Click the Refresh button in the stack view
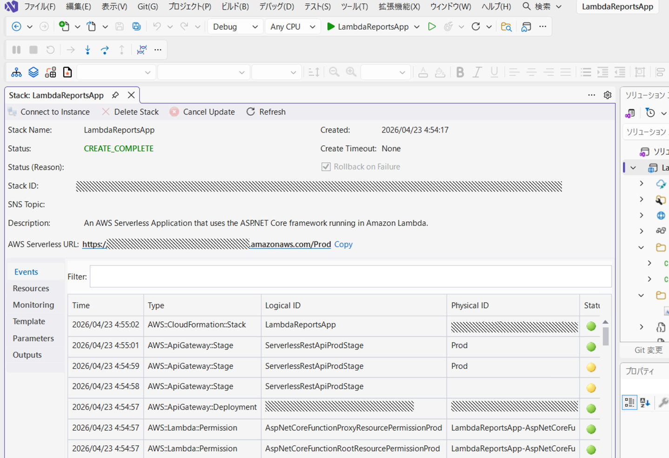Image resolution: width=669 pixels, height=458 pixels. coord(266,112)
